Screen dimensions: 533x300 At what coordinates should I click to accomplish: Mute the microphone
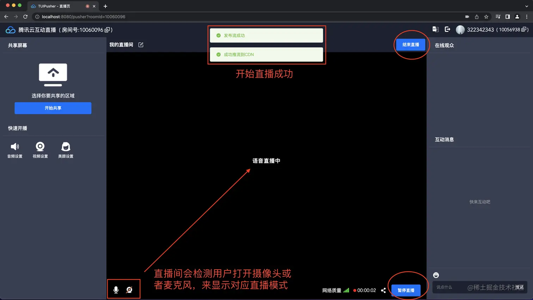(x=116, y=290)
